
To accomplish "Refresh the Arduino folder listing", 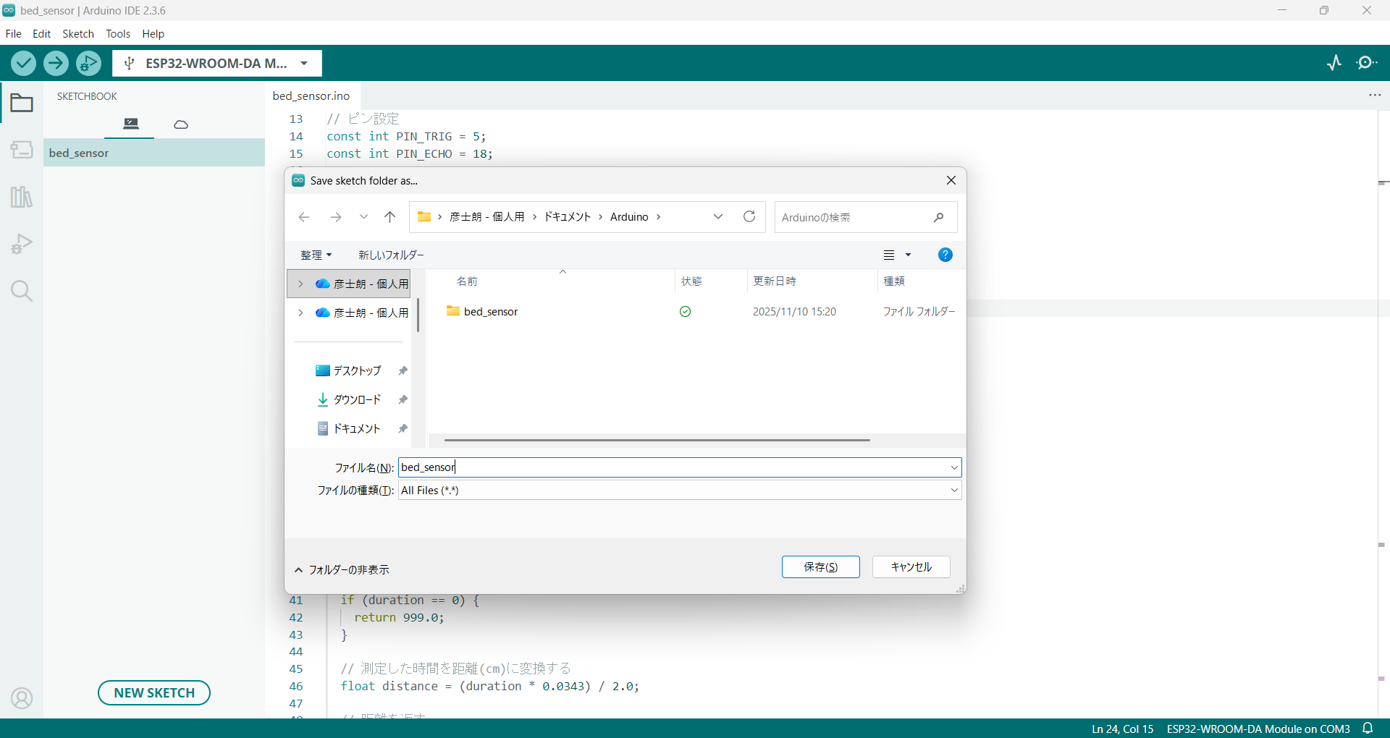I will 749,216.
